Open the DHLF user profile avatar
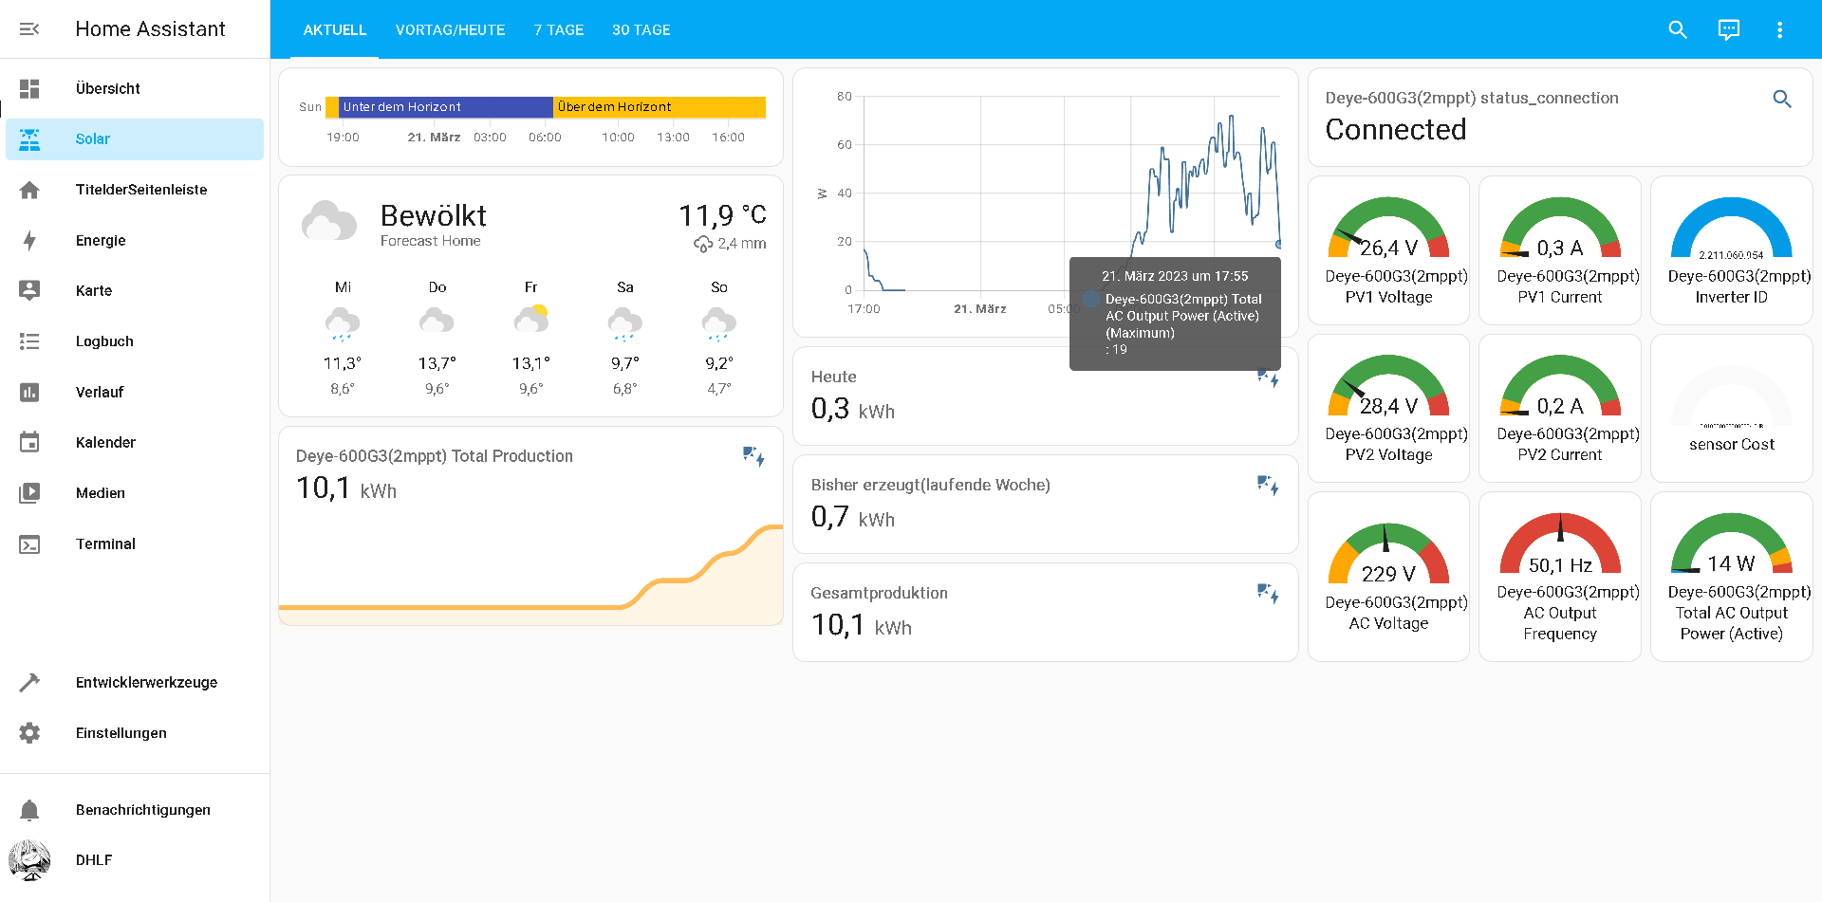 click(x=29, y=860)
